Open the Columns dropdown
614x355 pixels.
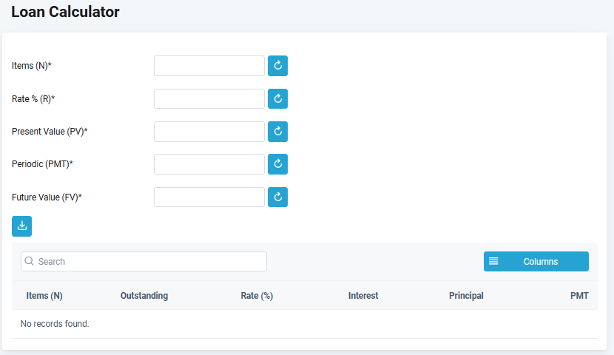tap(536, 261)
